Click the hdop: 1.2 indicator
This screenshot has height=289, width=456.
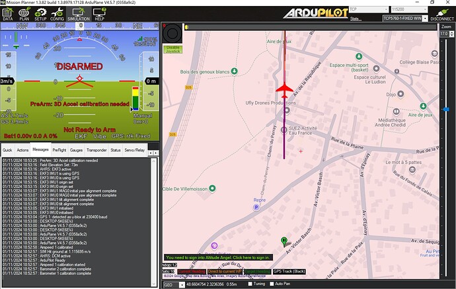[169, 265]
